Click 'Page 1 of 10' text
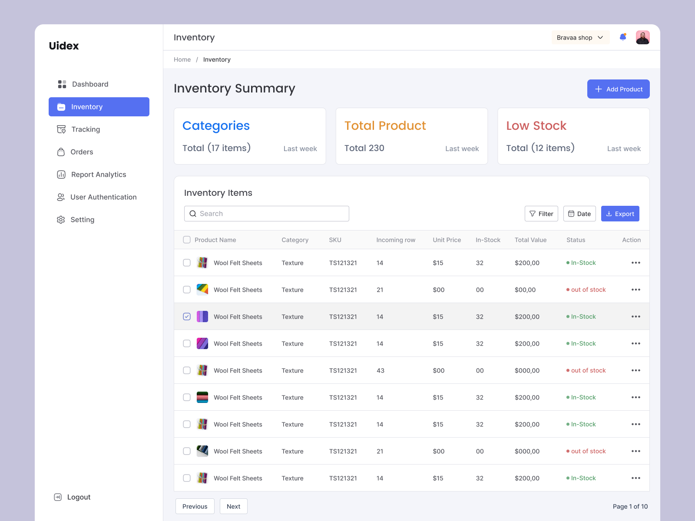 tap(630, 506)
